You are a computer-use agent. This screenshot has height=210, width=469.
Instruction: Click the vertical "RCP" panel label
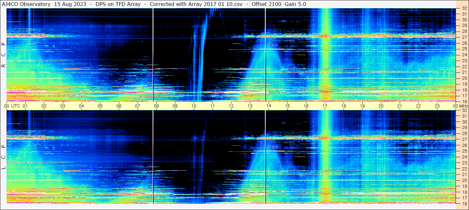(x=4, y=55)
